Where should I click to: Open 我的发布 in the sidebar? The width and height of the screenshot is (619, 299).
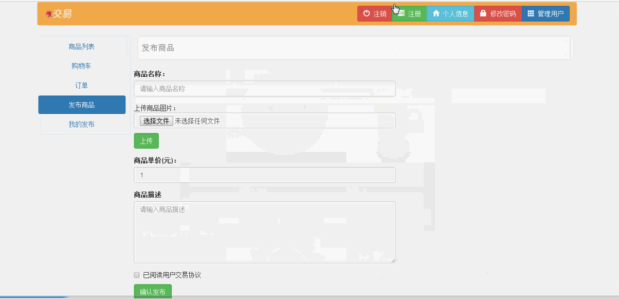pos(82,124)
